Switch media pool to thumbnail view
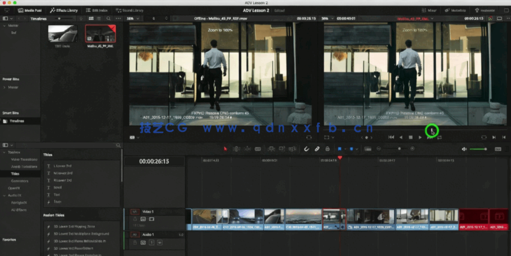Viewport: 511px width, 256px height. [x=91, y=18]
